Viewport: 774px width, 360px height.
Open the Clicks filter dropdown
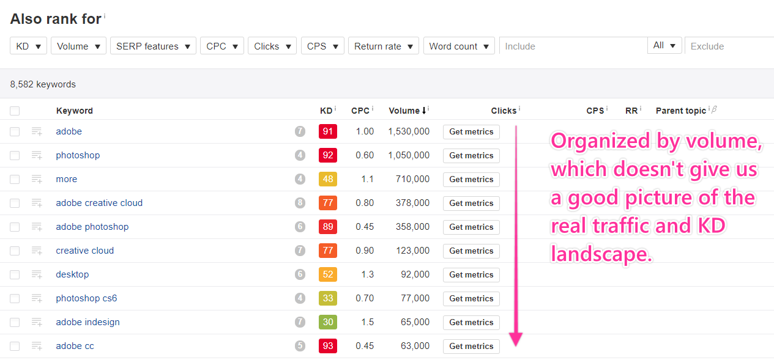coord(272,46)
